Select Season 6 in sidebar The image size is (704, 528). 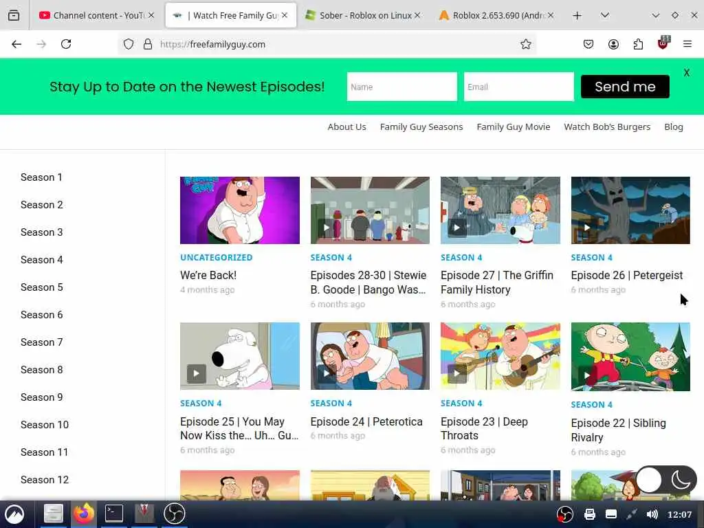[42, 315]
